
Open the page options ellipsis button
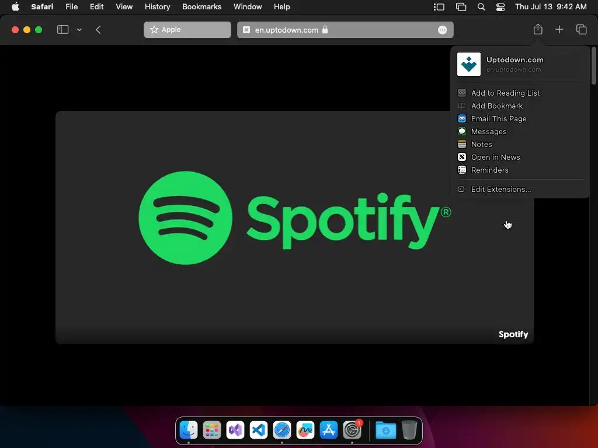(x=442, y=30)
